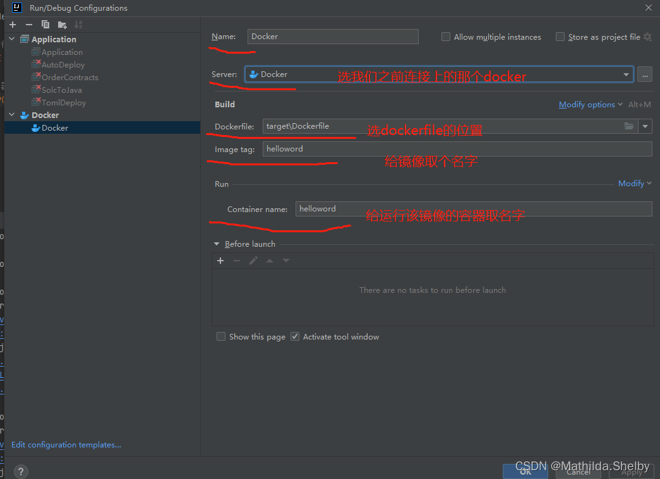Select the AutoDeploy configuration
The image size is (660, 479).
click(x=63, y=65)
